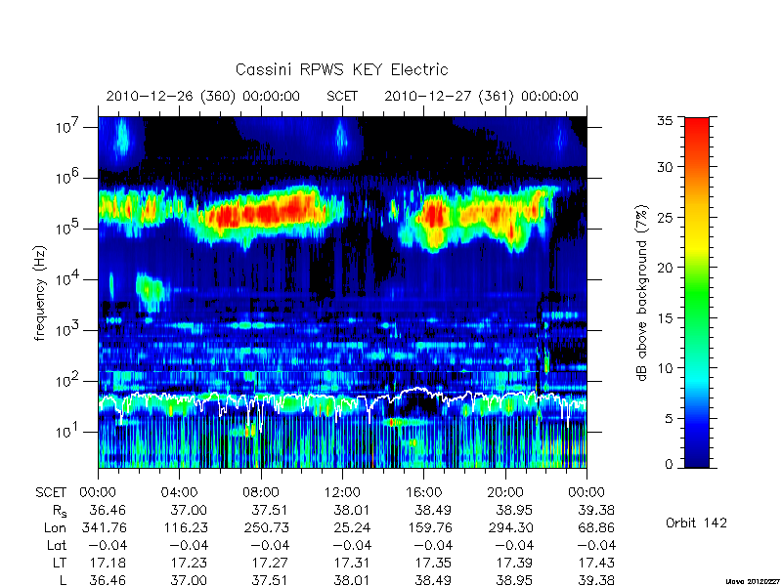The height and width of the screenshot is (586, 782).
Task: Click the "Orbit 142" text
Action: click(696, 523)
